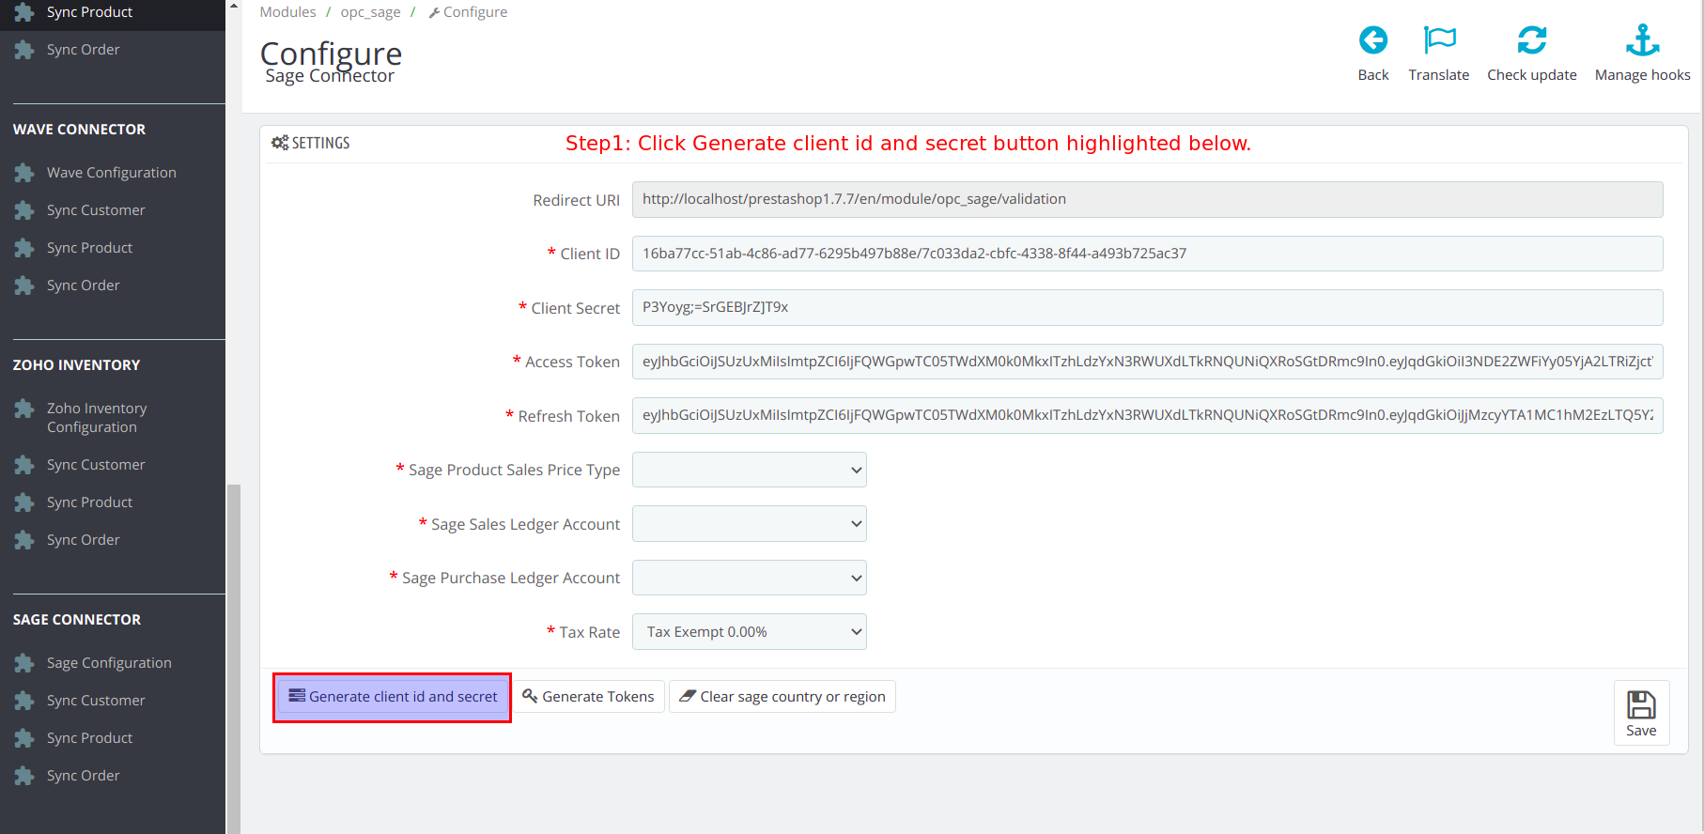This screenshot has width=1704, height=834.
Task: Open Wave Configuration menu item
Action: 111,173
